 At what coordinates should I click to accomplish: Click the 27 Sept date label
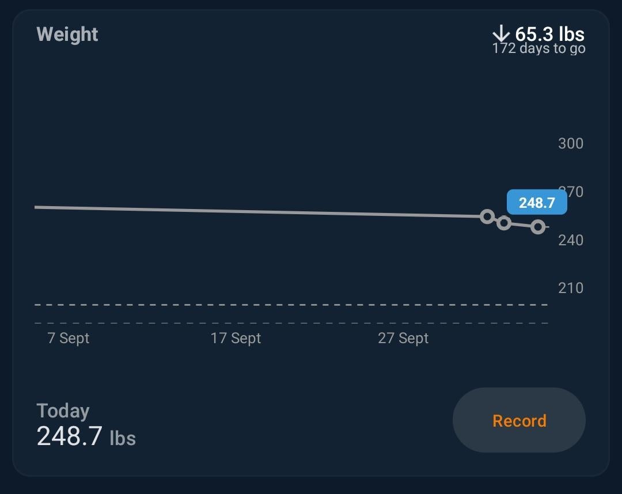click(403, 338)
